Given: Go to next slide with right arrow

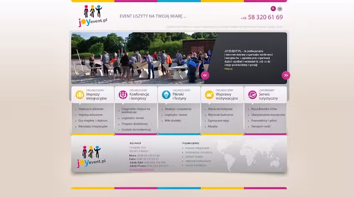Looking at the screenshot, I should pos(286,75).
